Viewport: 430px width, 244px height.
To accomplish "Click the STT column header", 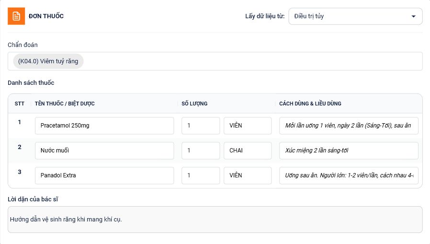I will point(20,104).
